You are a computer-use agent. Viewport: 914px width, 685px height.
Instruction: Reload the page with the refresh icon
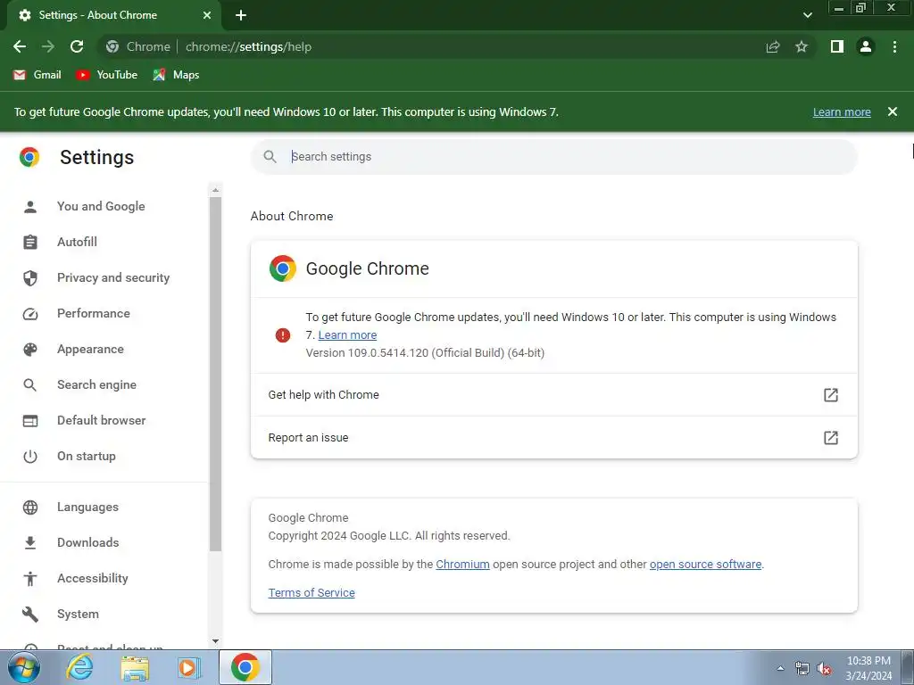point(77,46)
